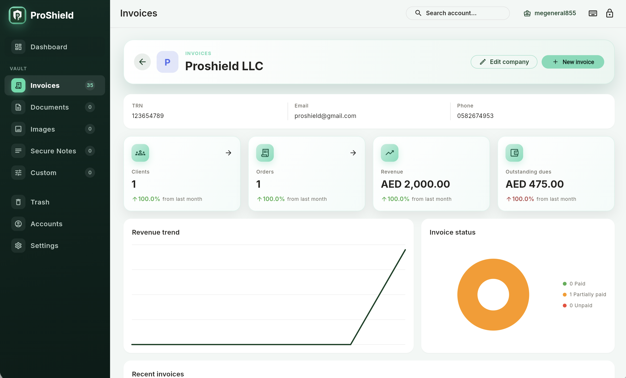Screen dimensions: 626x378
Task: Click the Settings gear icon
Action: coord(18,246)
